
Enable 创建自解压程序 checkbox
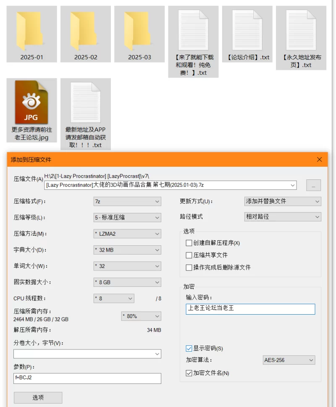[189, 243]
